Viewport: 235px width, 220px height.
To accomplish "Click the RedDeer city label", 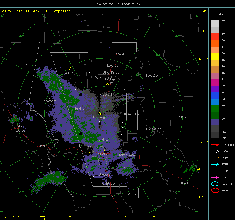I will tap(111, 79).
